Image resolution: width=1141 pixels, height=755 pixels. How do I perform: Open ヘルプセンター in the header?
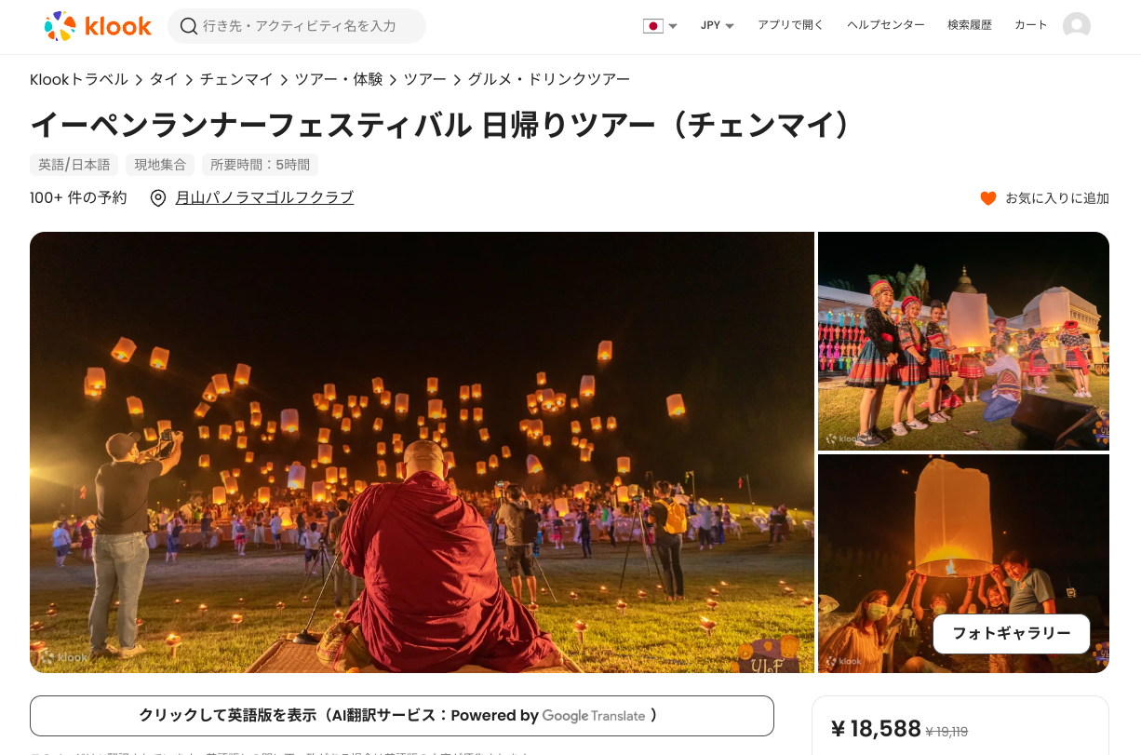(x=886, y=25)
